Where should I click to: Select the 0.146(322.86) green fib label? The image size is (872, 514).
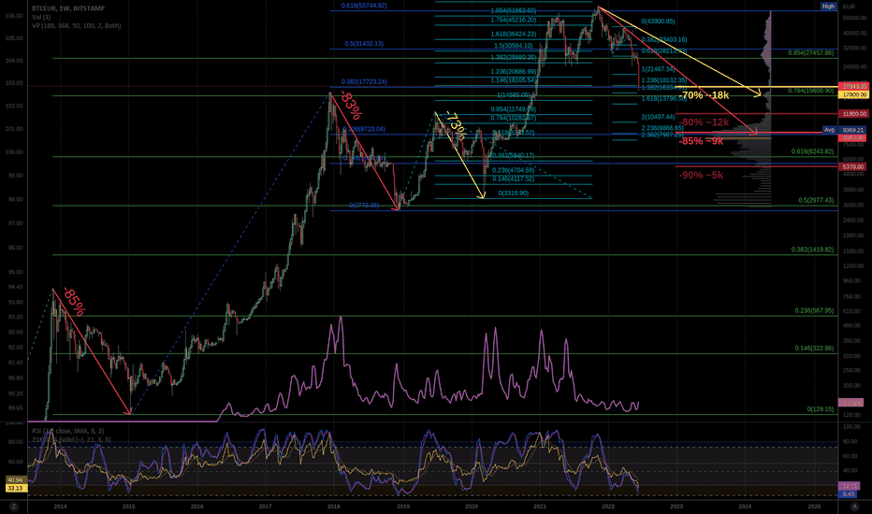814,348
